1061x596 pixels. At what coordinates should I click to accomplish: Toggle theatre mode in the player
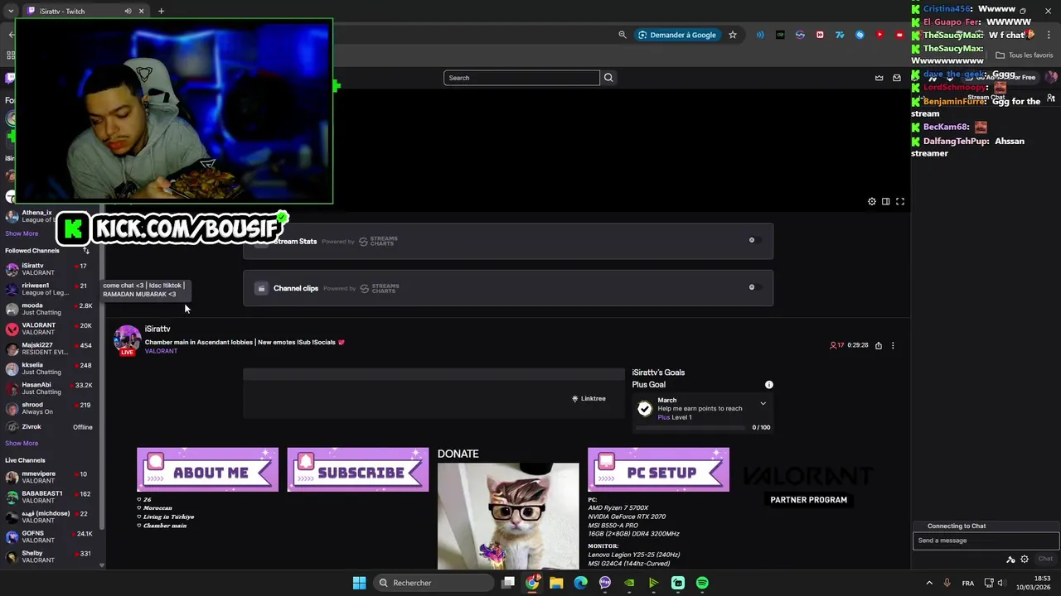click(x=886, y=201)
